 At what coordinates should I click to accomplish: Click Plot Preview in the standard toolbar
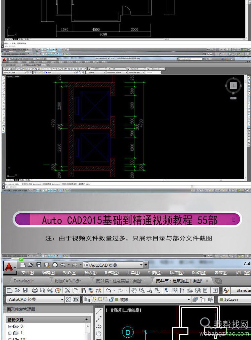pyautogui.click(x=43, y=290)
